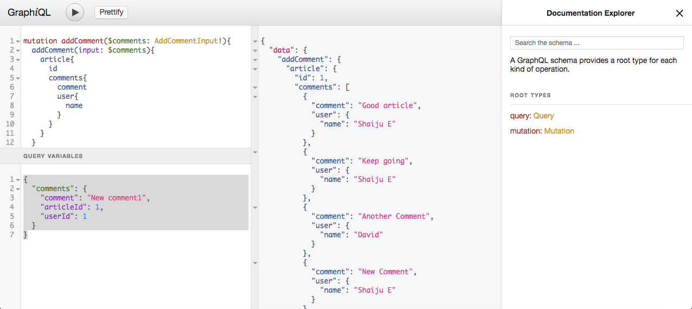
Task: Run the query with the Execute button
Action: 75,12
